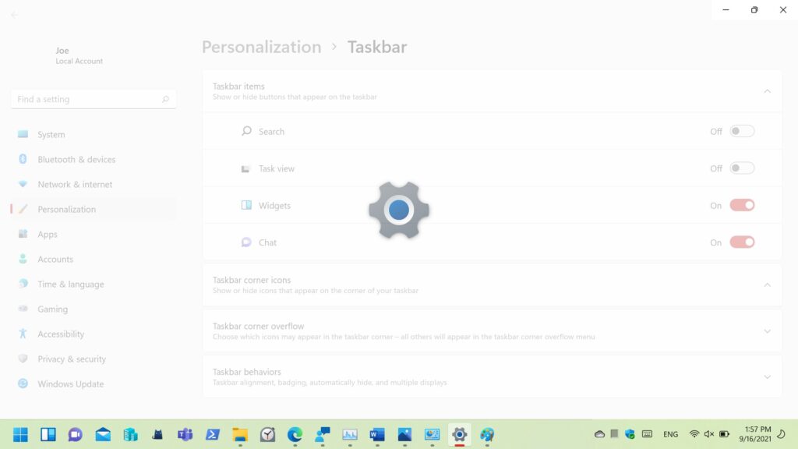Open Bluetooth & devices settings
This screenshot has height=449, width=798.
point(76,160)
